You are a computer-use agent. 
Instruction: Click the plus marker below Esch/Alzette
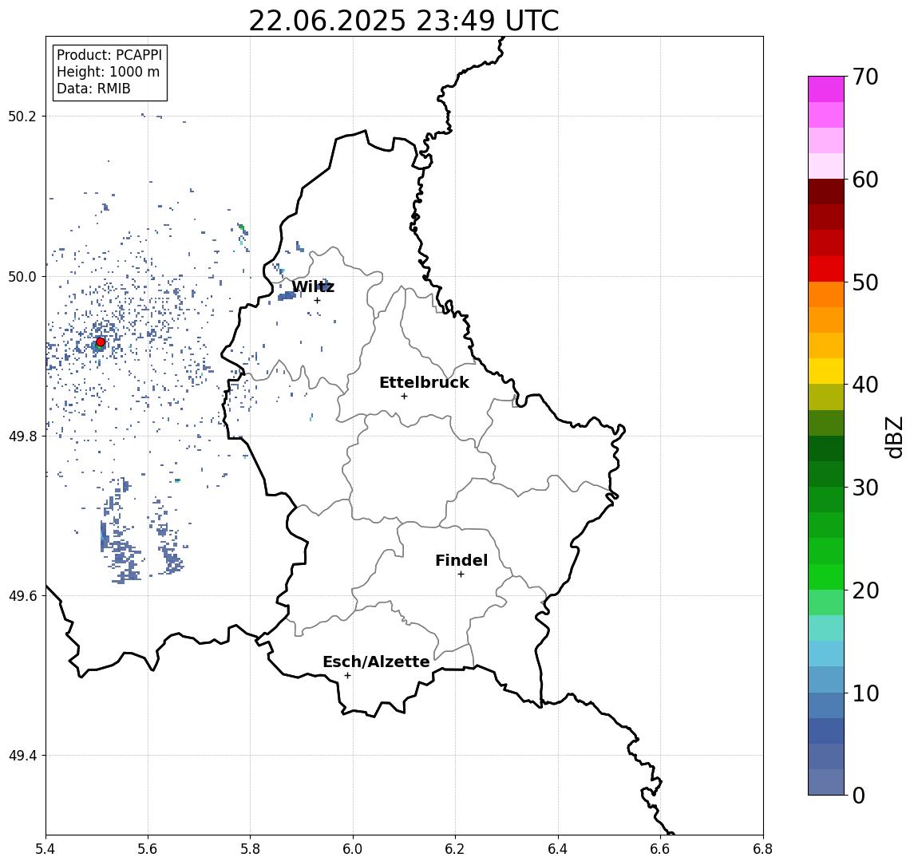coord(347,676)
